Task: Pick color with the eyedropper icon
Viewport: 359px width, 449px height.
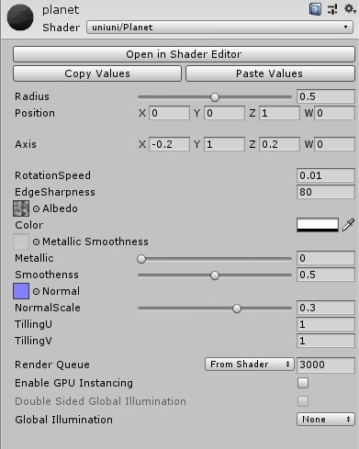Action: [348, 225]
